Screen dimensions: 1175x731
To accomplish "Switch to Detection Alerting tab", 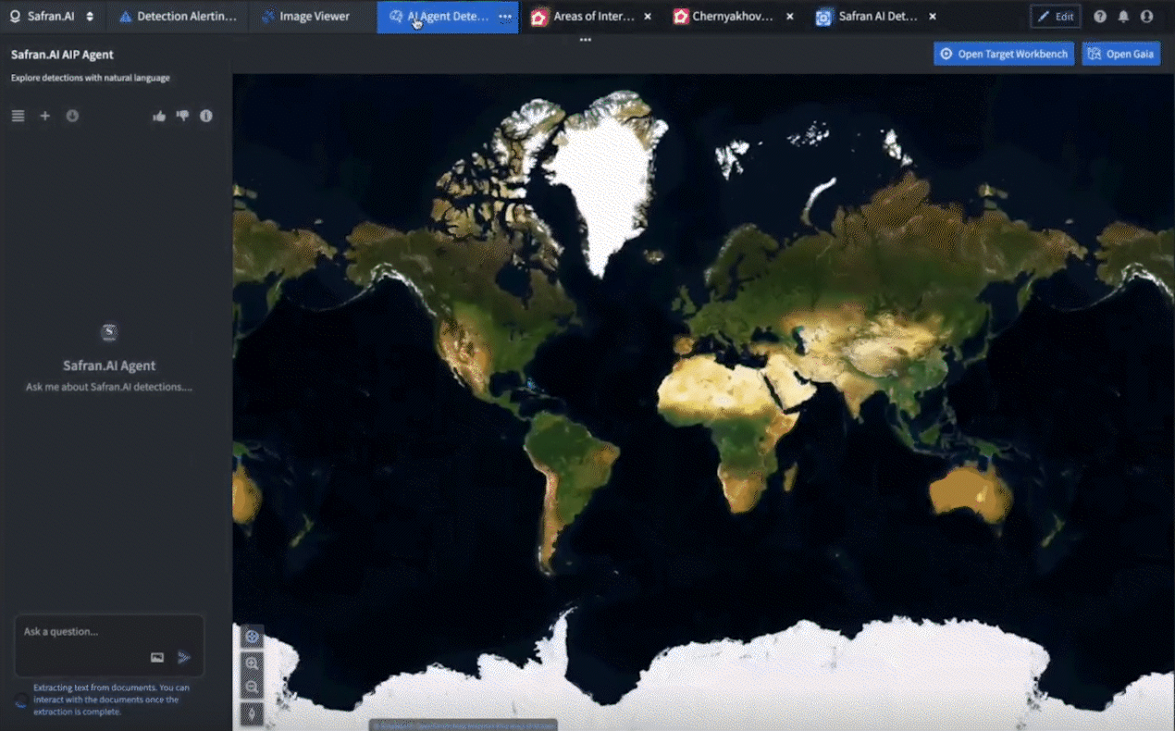I will click(x=178, y=17).
